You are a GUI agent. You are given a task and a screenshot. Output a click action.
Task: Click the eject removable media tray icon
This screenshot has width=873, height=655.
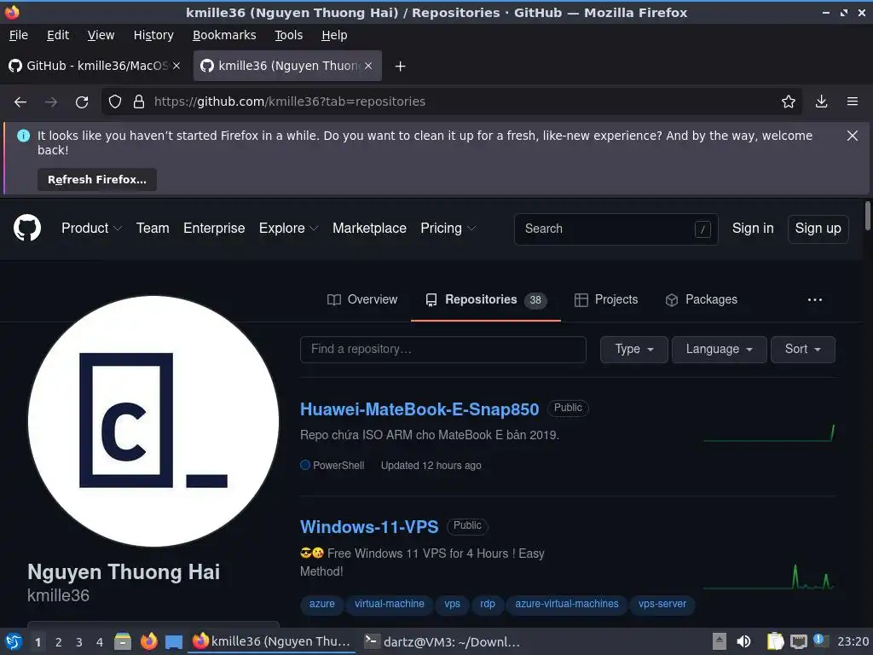click(720, 641)
